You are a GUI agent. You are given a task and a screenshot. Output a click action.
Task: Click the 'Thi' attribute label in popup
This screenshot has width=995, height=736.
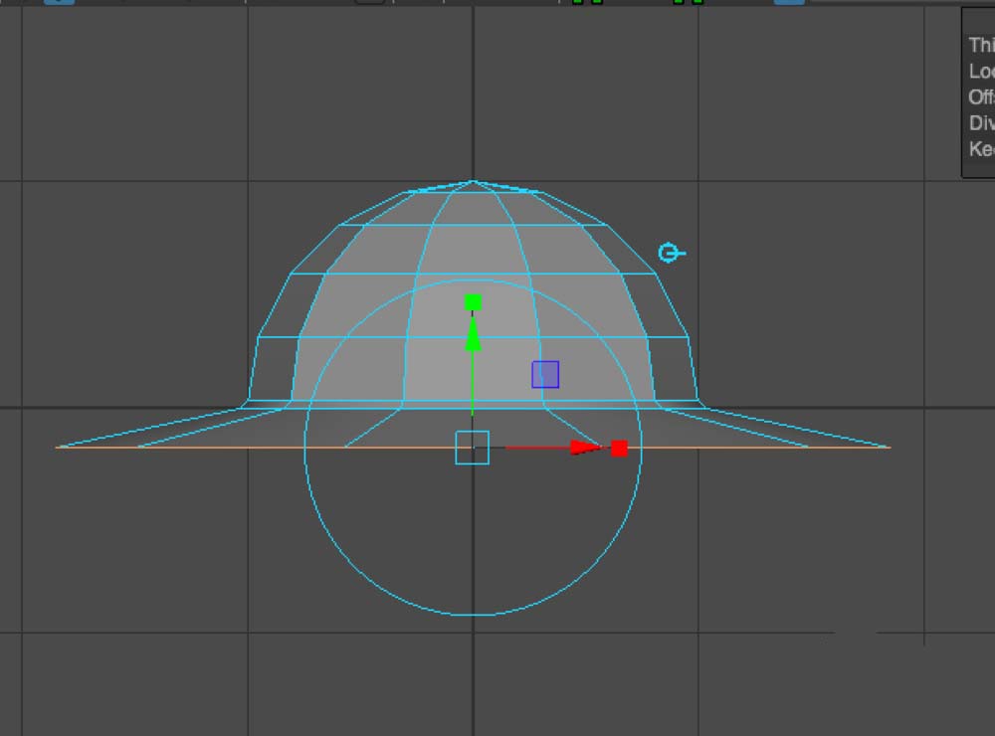(x=981, y=45)
